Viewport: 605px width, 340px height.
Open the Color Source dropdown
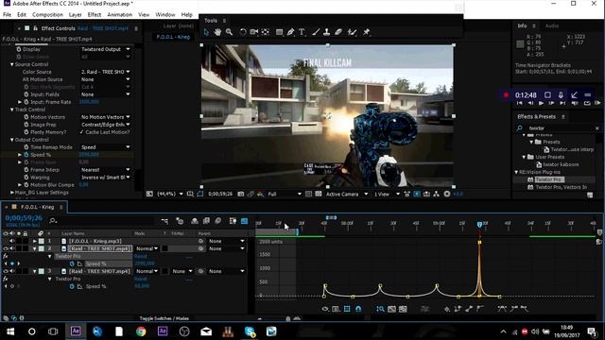(x=105, y=72)
